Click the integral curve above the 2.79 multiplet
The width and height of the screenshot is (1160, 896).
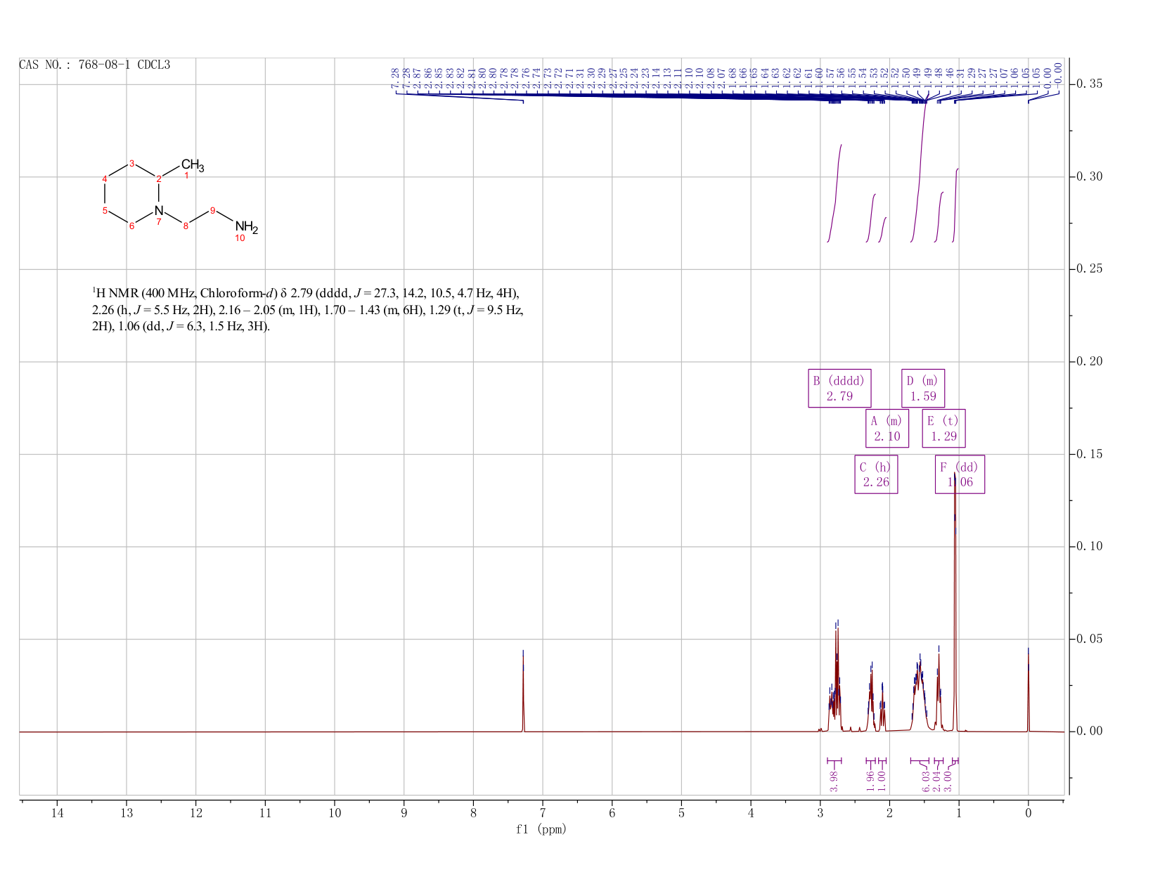(x=835, y=193)
